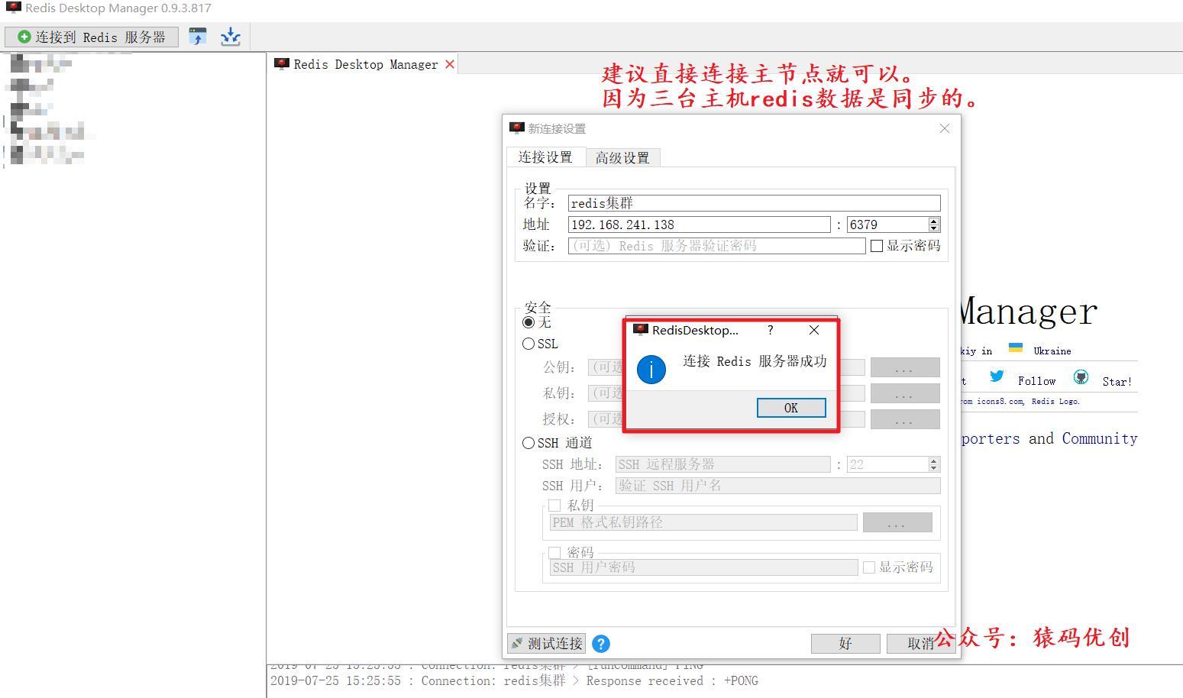Click the SSH 远程服务器 address field
Screen dimensions: 1183x698
(x=723, y=464)
